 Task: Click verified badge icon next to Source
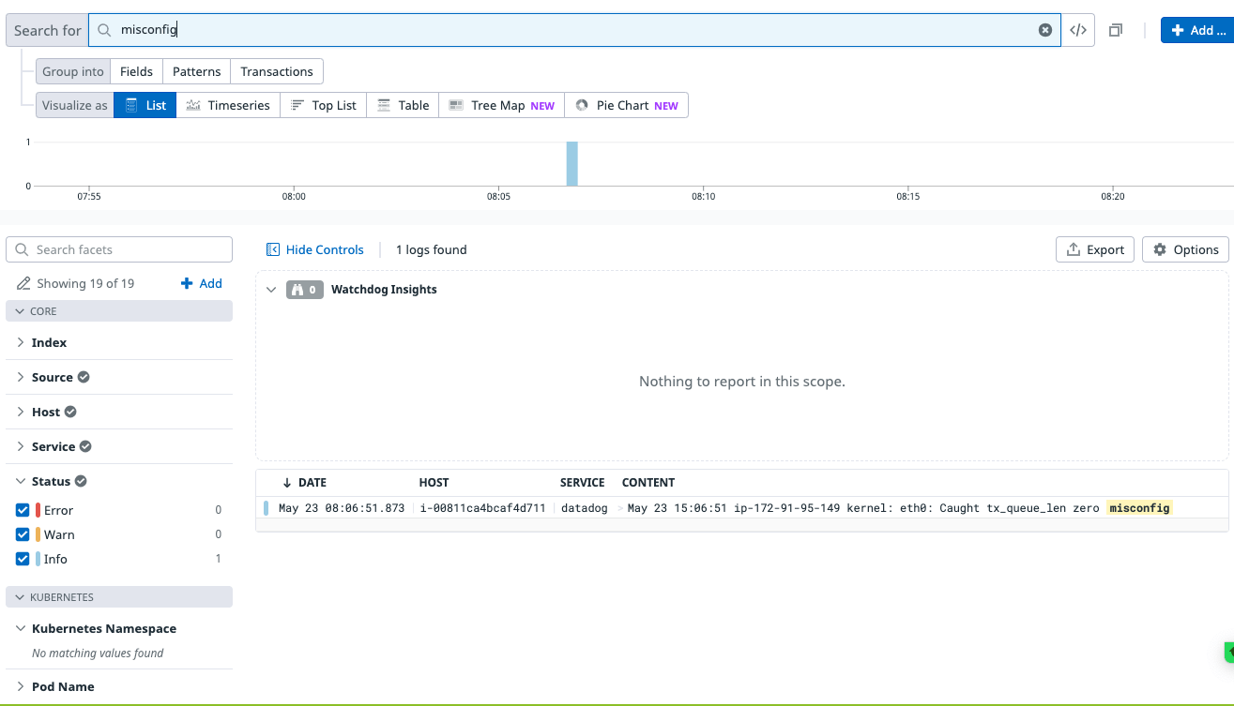coord(84,377)
